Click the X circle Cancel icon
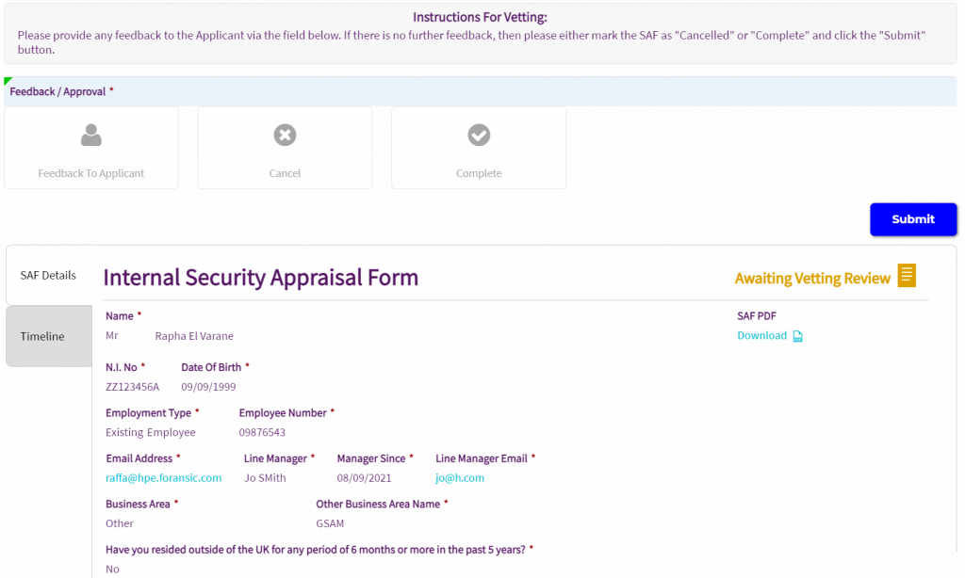Viewport: 965px width, 578px height. click(x=285, y=136)
